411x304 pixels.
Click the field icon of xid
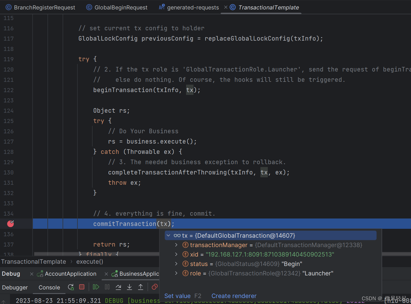coord(185,254)
